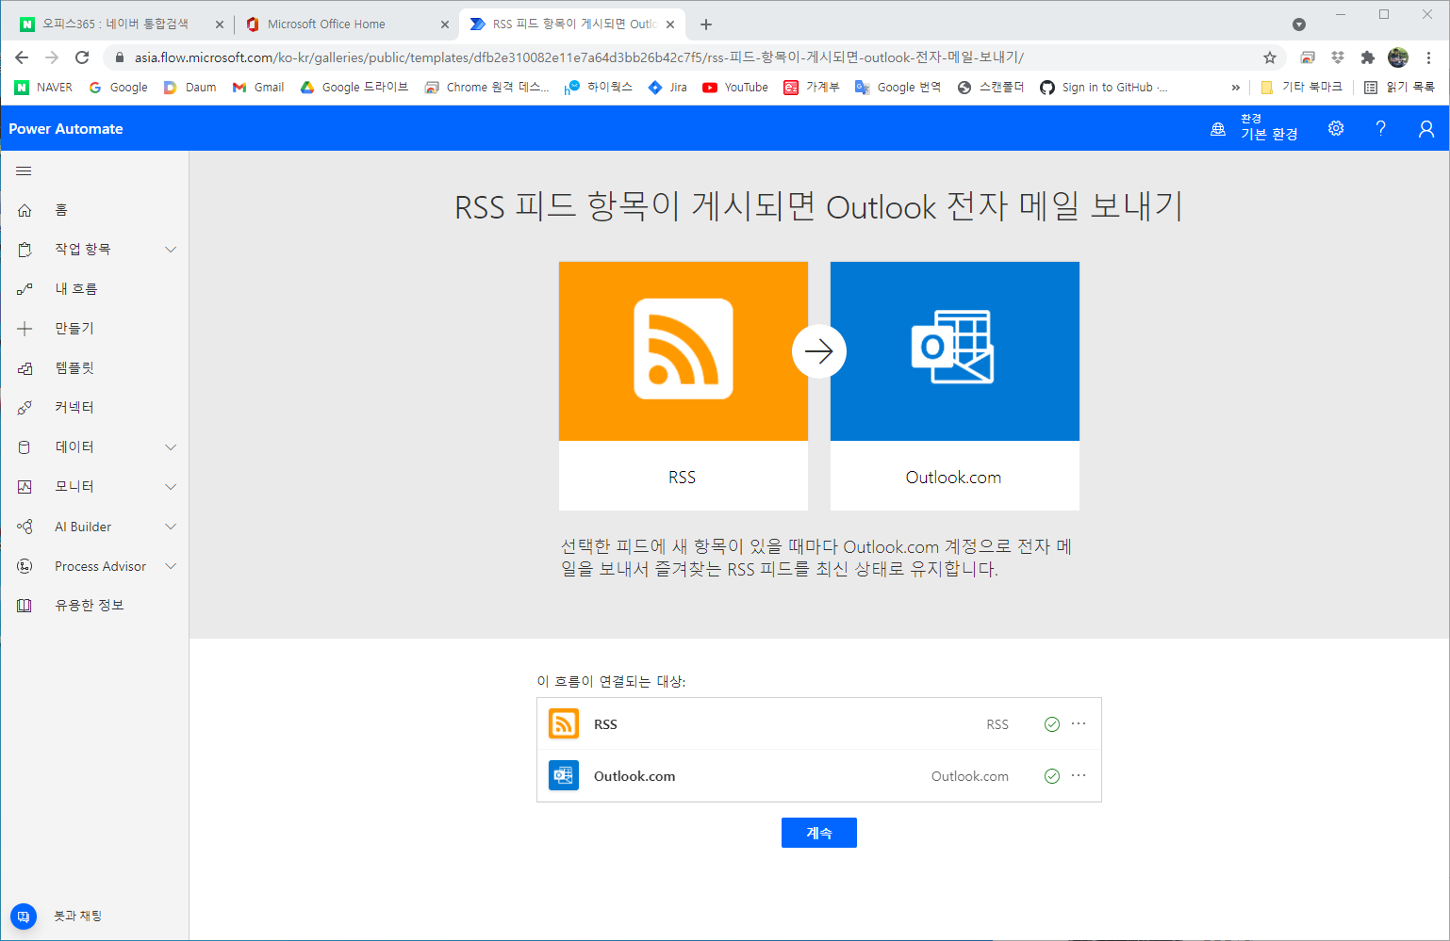Open the 템플릿 templates icon
The image size is (1450, 941).
(25, 368)
